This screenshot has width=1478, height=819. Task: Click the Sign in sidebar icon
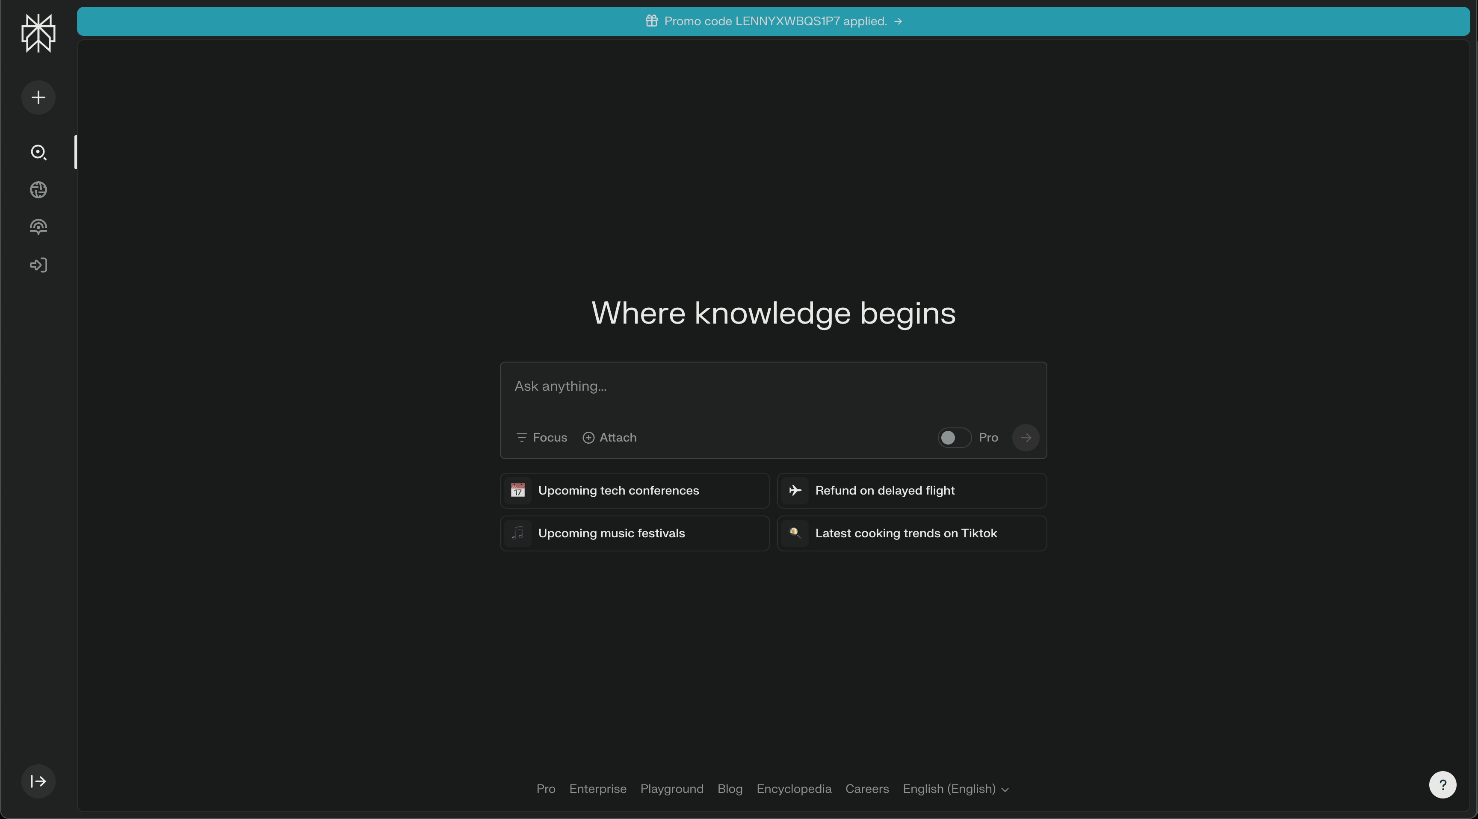38,265
